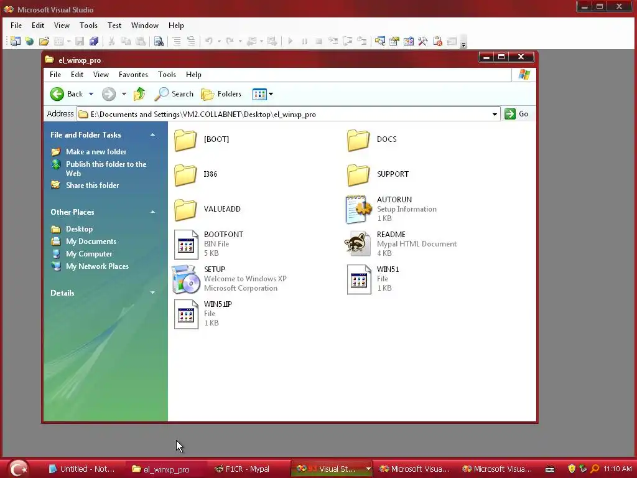
Task: Open the Visual Studio Window menu
Action: (144, 25)
